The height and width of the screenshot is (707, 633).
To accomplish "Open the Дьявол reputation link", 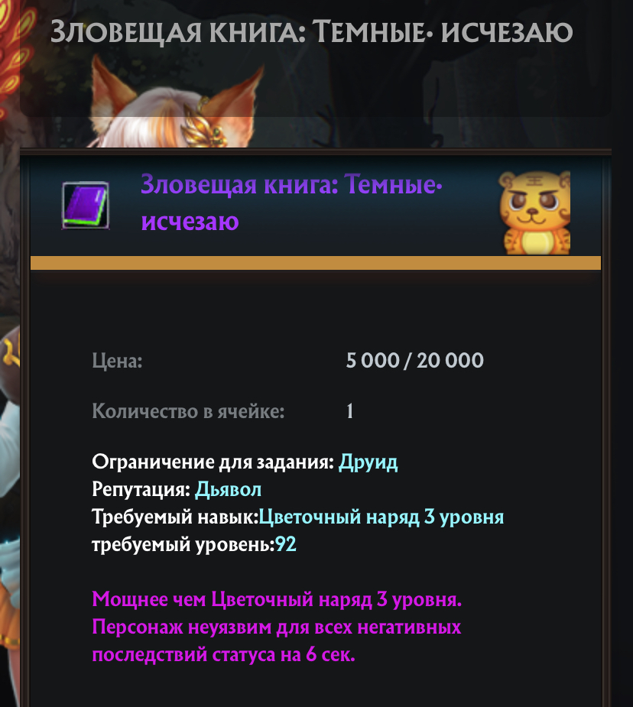I will tap(228, 489).
